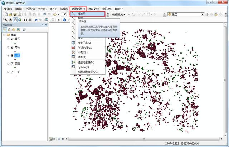Close the 内容列表 panel
Viewport: 229px width, 147px height.
pyautogui.click(x=46, y=25)
